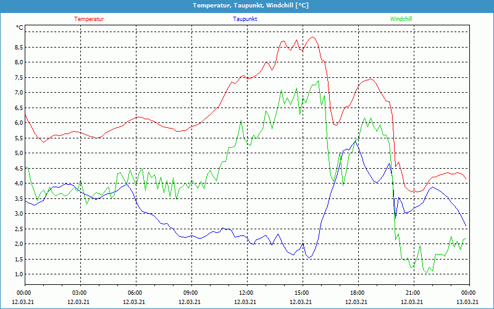Image resolution: width=494 pixels, height=309 pixels.
Task: Click the 13.03.21 date label
Action: [467, 302]
